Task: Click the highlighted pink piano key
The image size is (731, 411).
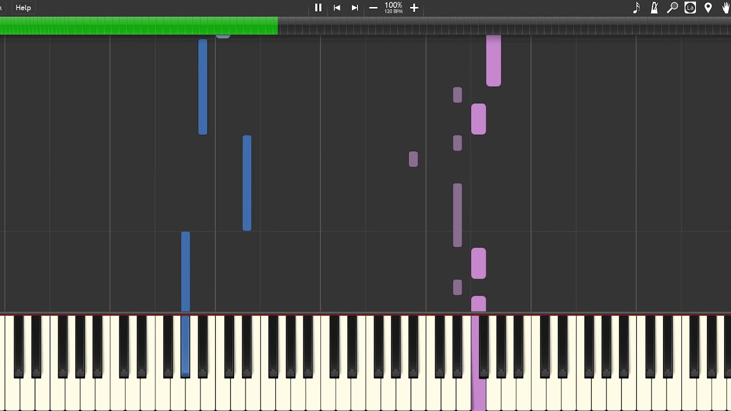Action: (479, 394)
